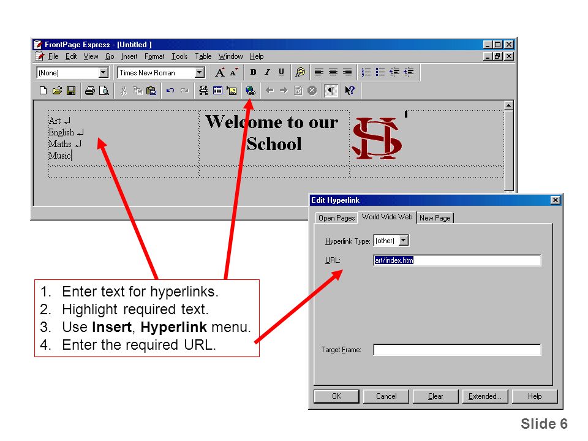The image size is (588, 441).
Task: Click the Help pointer question mark icon
Action: (x=350, y=91)
